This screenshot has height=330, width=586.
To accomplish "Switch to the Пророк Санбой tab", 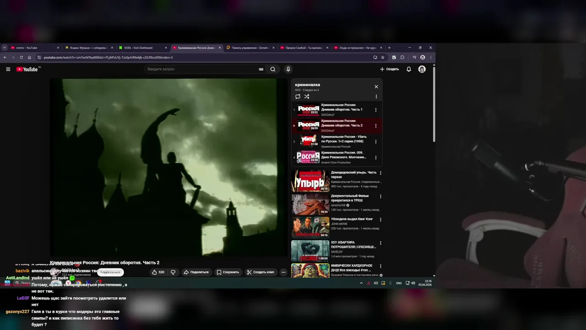I will tap(304, 48).
